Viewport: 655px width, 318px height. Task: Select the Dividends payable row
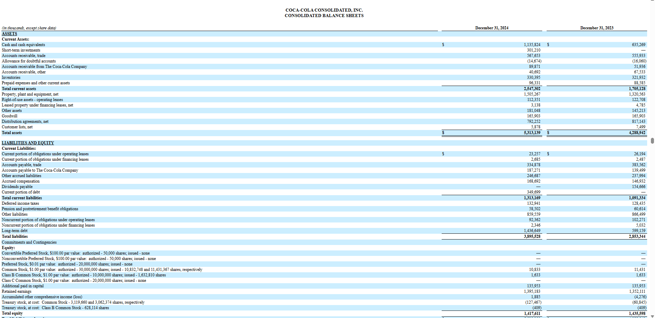coord(17,187)
